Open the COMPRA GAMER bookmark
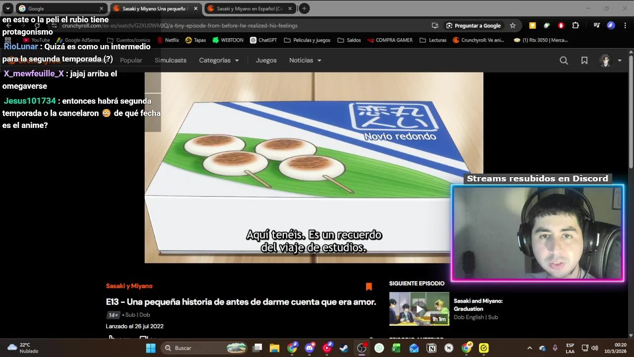The height and width of the screenshot is (357, 634). click(x=390, y=40)
